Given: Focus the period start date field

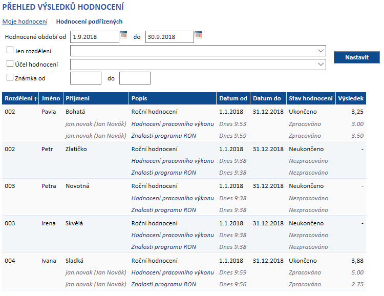Looking at the screenshot, I should (95, 37).
